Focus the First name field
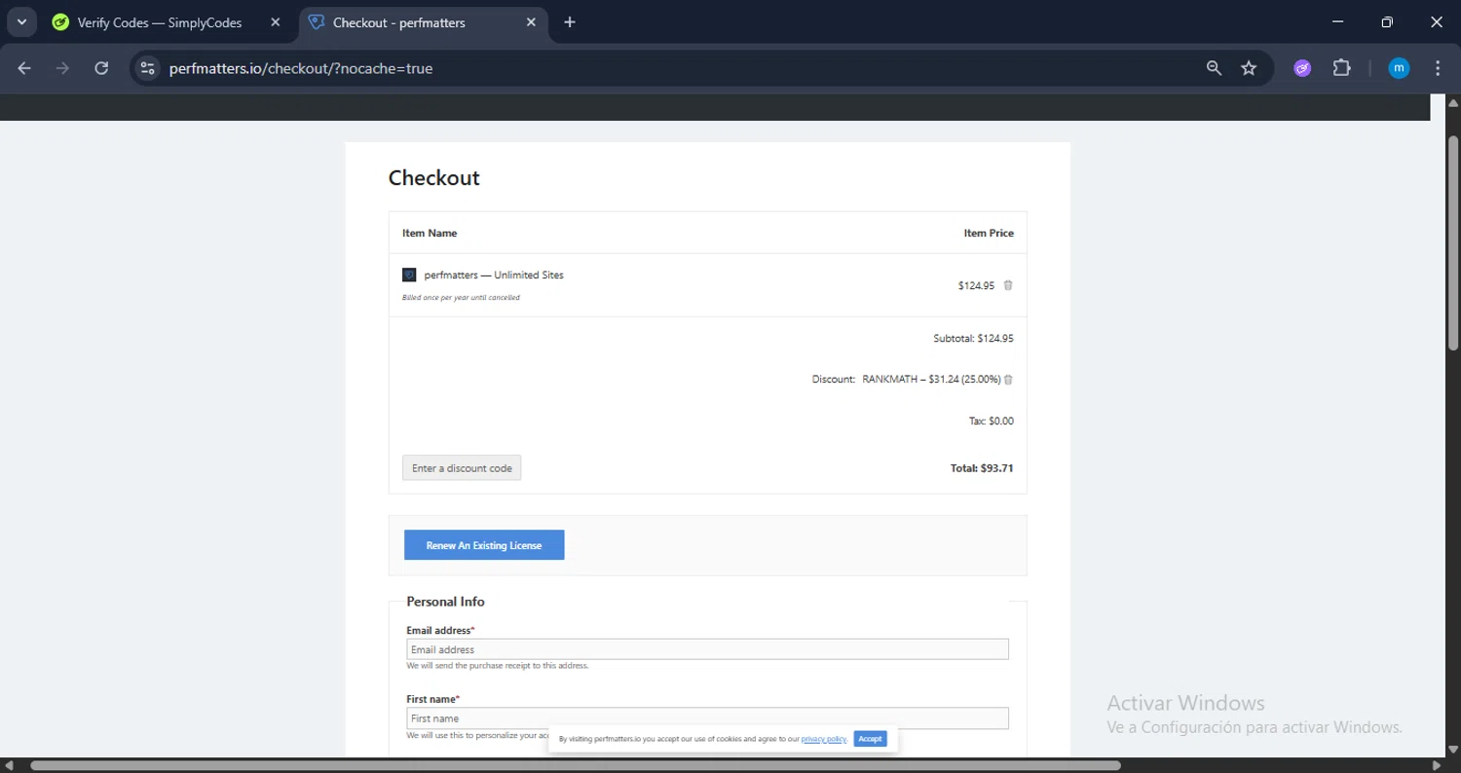Screen dimensions: 1461x773 pos(707,718)
